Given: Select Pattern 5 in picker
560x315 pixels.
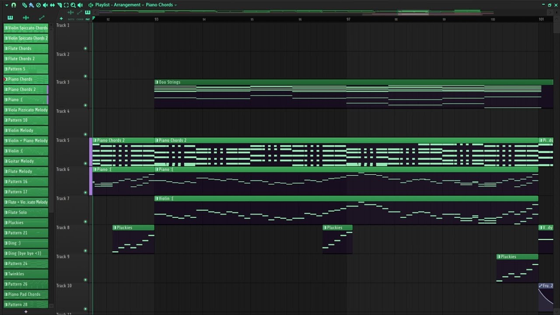Looking at the screenshot, I should (26, 69).
